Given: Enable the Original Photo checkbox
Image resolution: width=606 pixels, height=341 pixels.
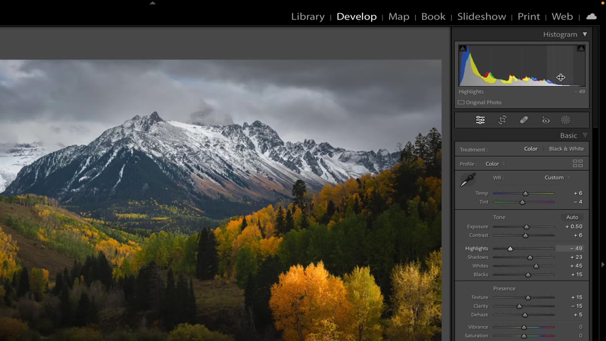Looking at the screenshot, I should click(461, 102).
